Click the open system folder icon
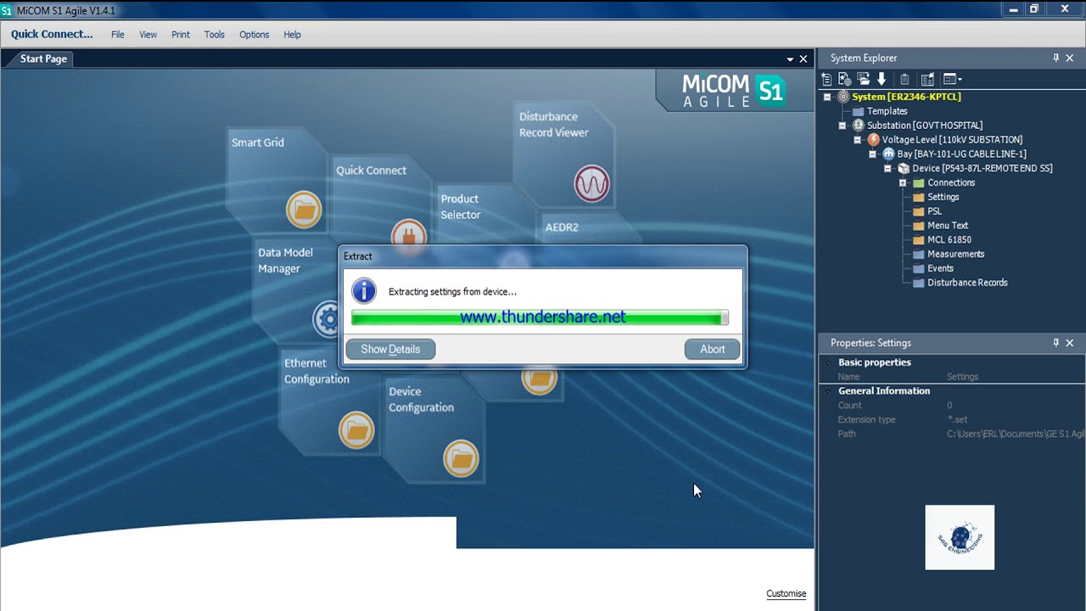Image resolution: width=1086 pixels, height=611 pixels. [863, 79]
